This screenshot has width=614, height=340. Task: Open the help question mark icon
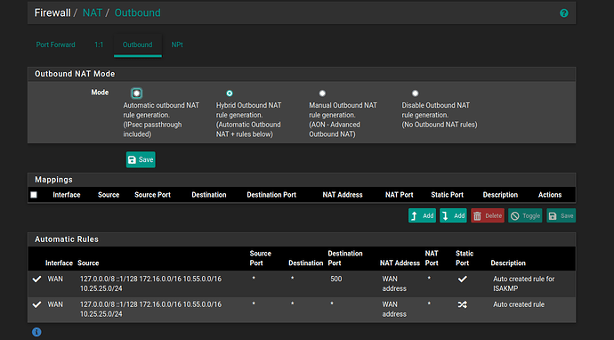[x=564, y=13]
